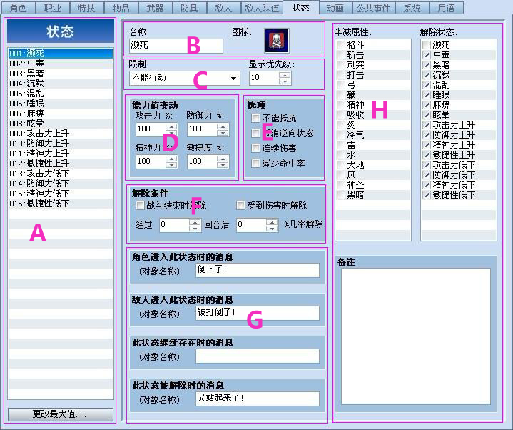Increase the 显示优先级 spinner value

click(x=285, y=75)
